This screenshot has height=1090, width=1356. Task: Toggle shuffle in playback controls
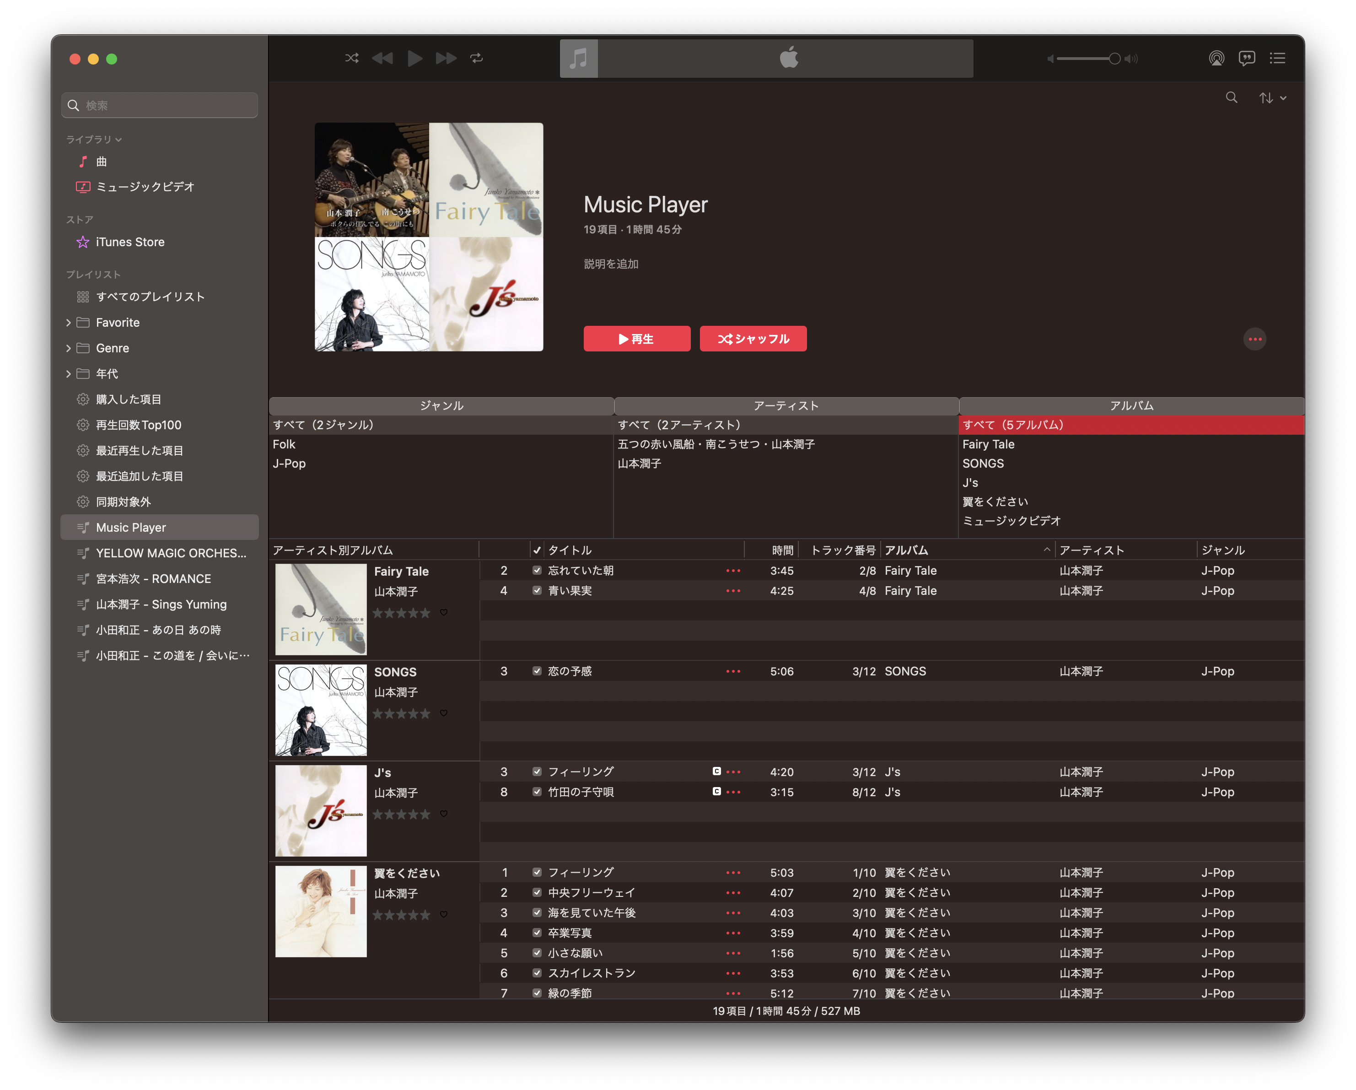click(351, 58)
